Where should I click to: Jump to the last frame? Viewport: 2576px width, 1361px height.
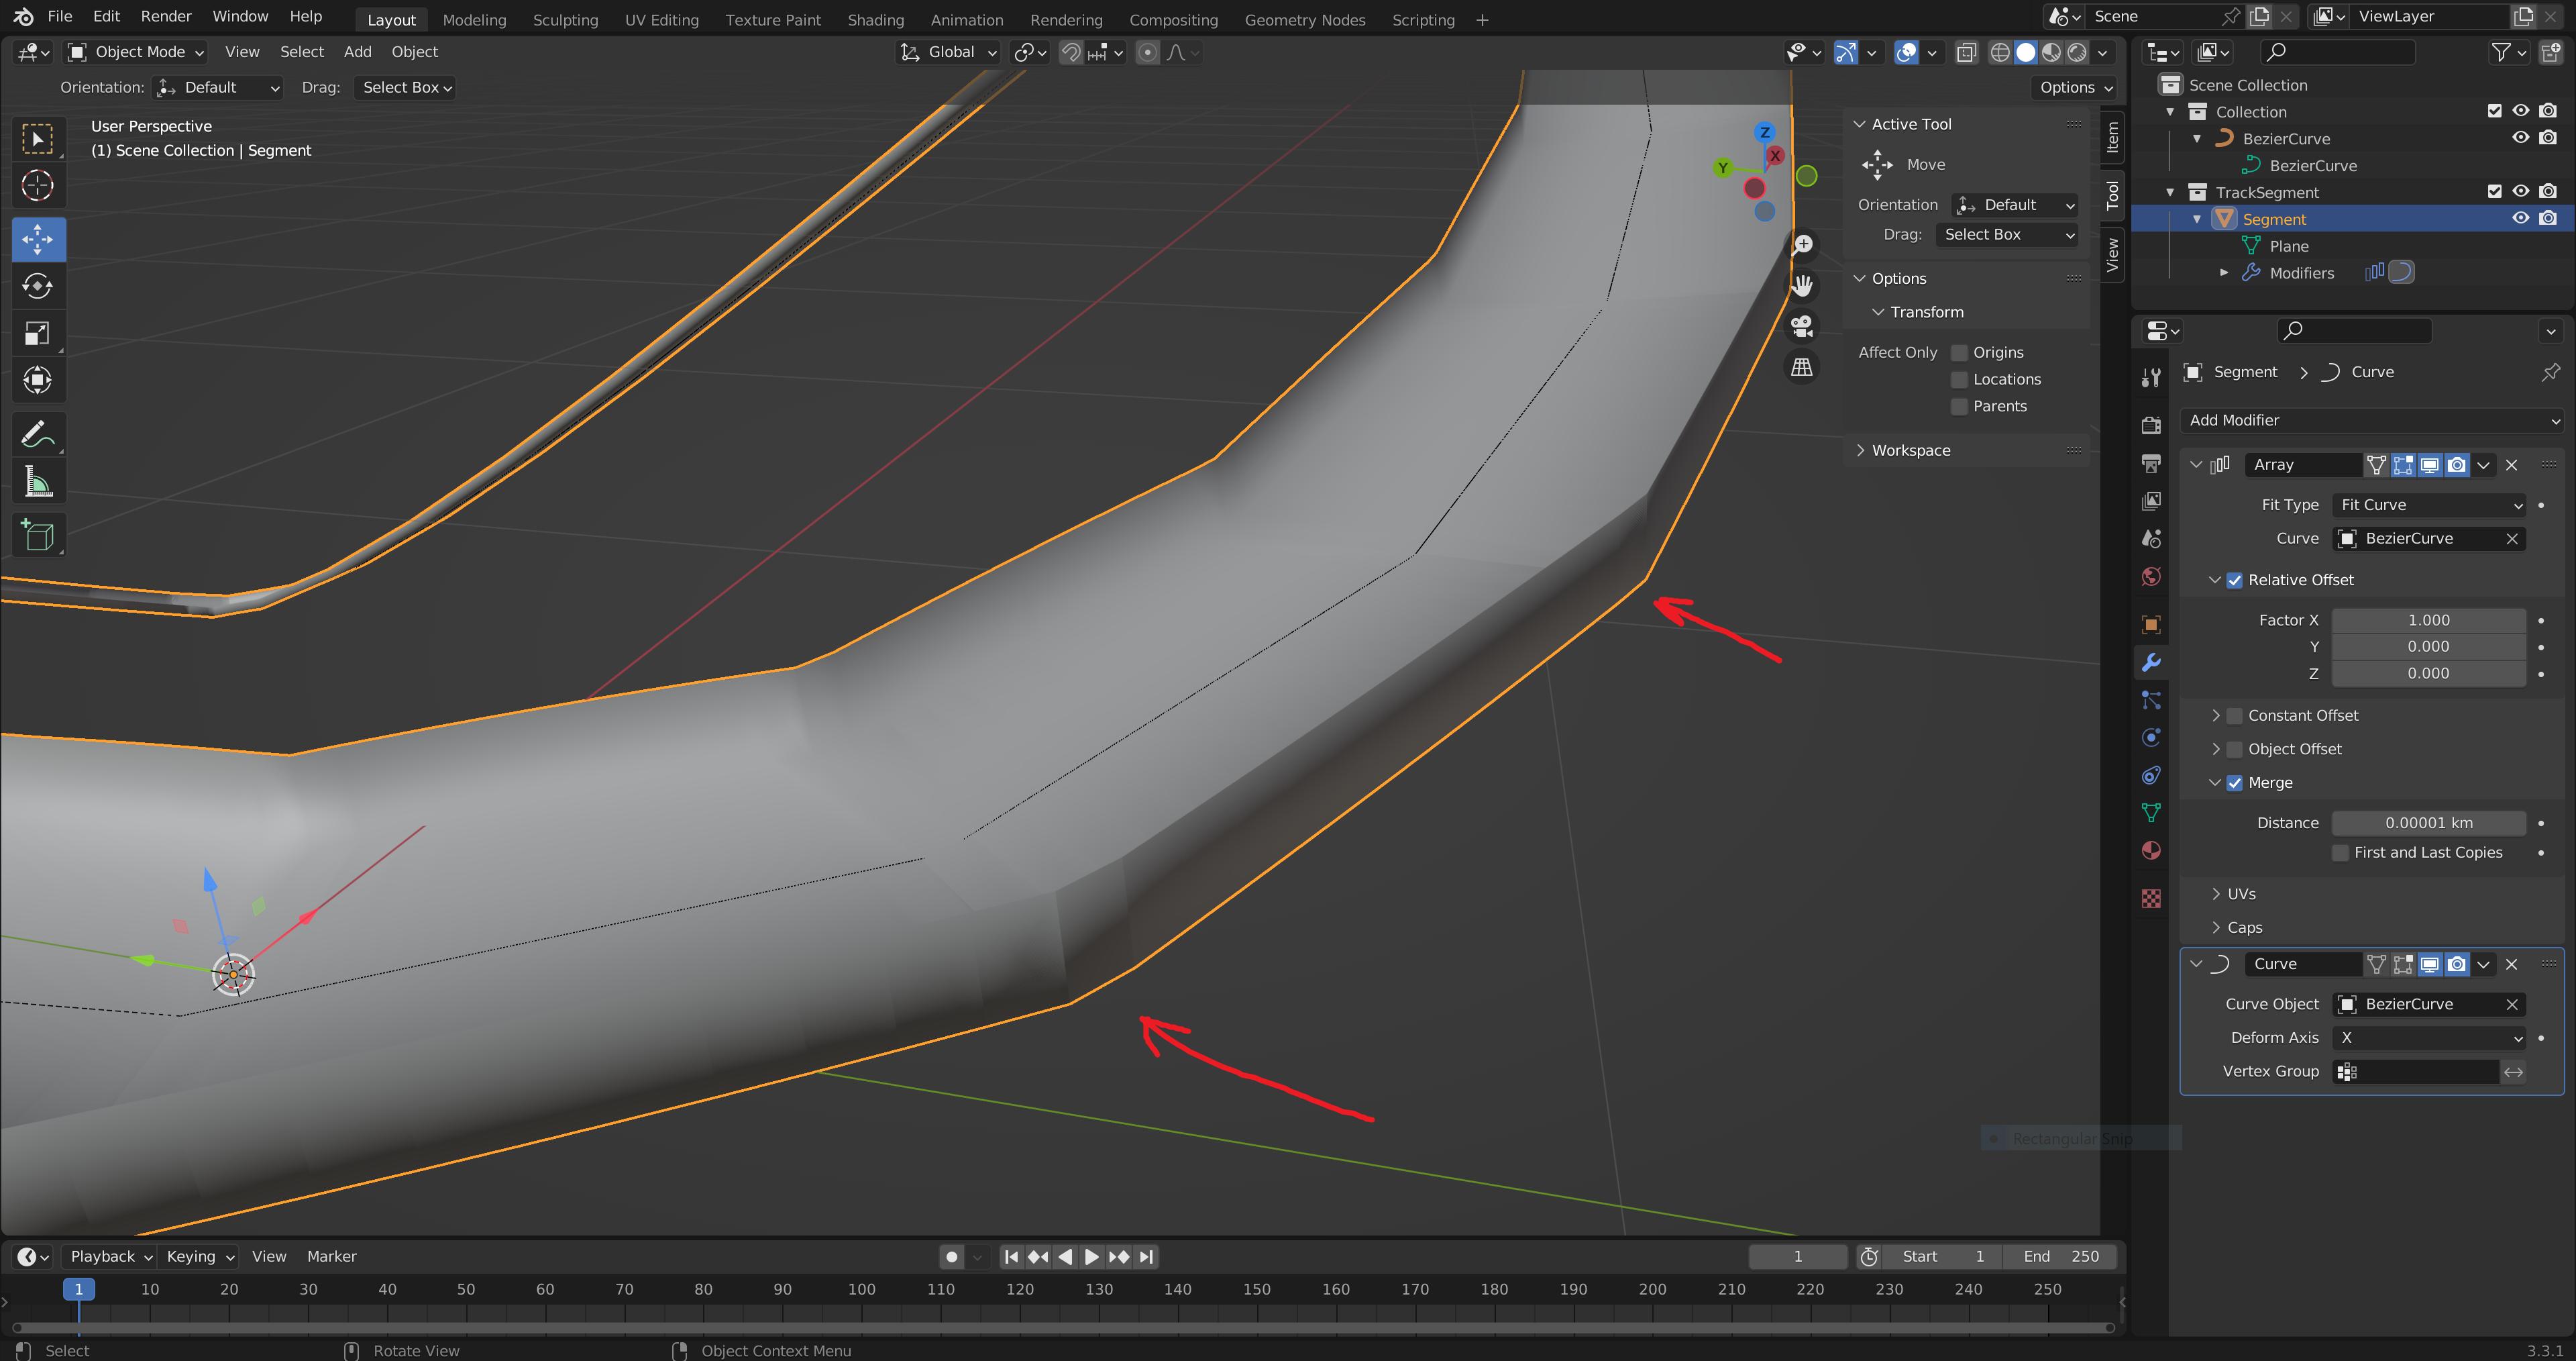(1147, 1257)
